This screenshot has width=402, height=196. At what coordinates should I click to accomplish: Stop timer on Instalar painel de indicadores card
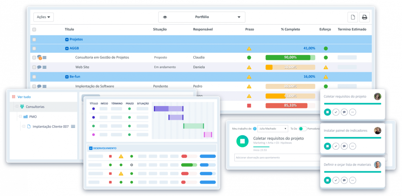click(327, 146)
